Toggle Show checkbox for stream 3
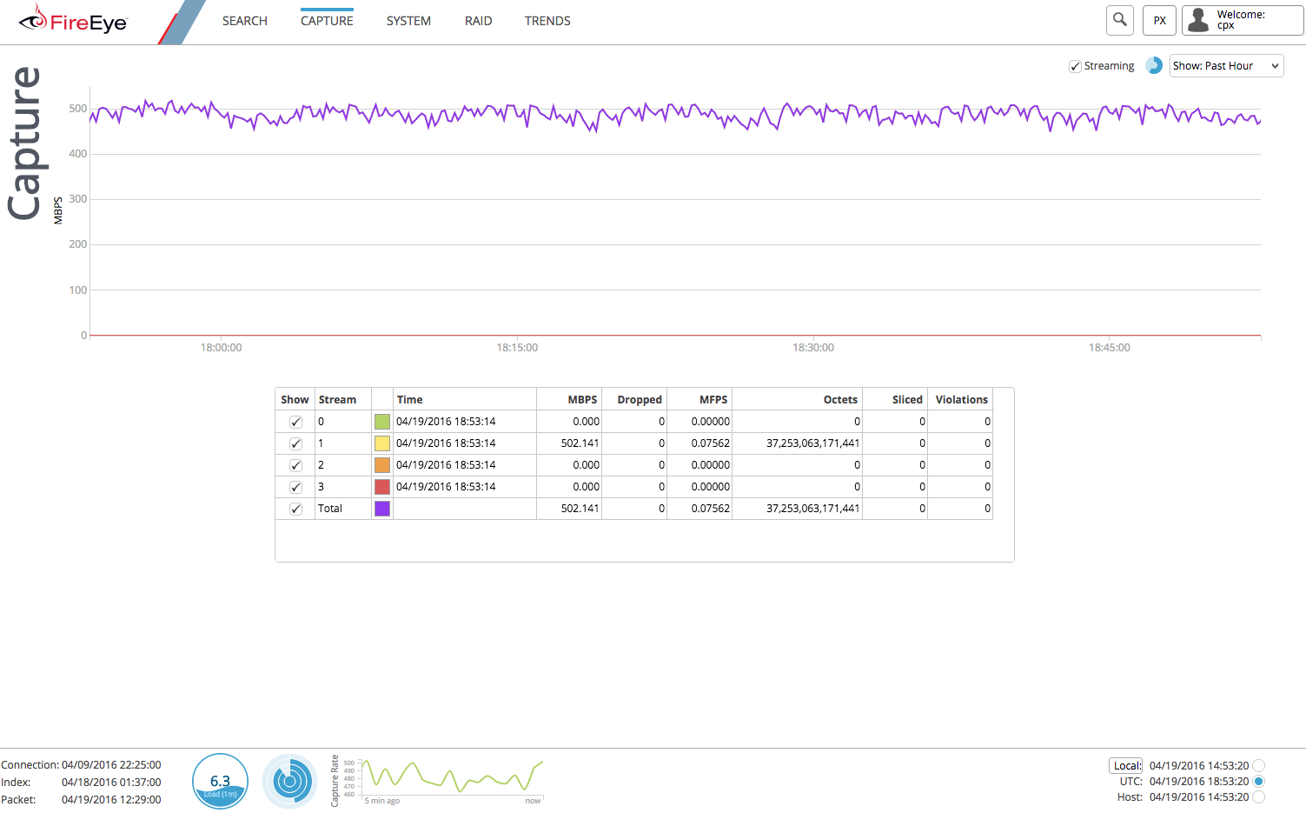The width and height of the screenshot is (1306, 813). pyautogui.click(x=295, y=487)
